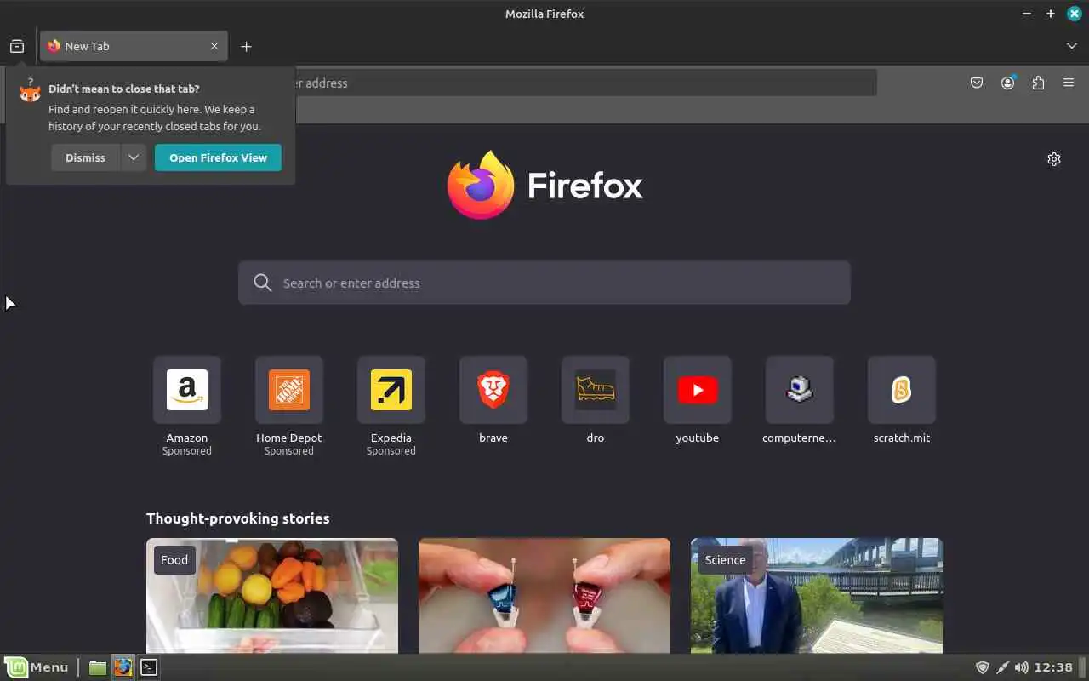Click the Firefox taskbar icon
Screen dimensions: 1089x681
(123, 667)
